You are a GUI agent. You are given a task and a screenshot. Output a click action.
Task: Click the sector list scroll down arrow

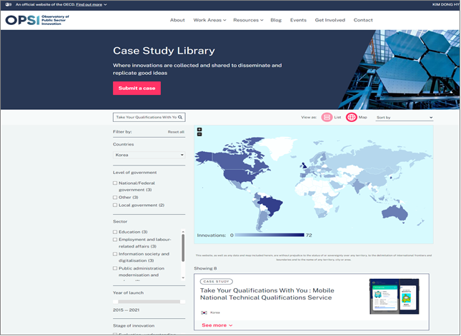click(183, 278)
